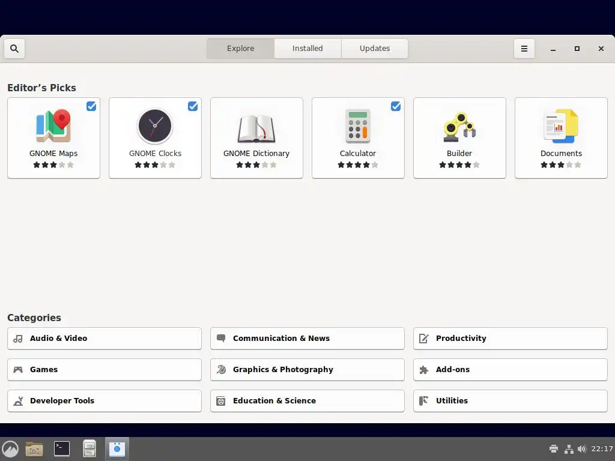Click the Utilities category icon
Screen dimensions: 615x461
pos(424,401)
